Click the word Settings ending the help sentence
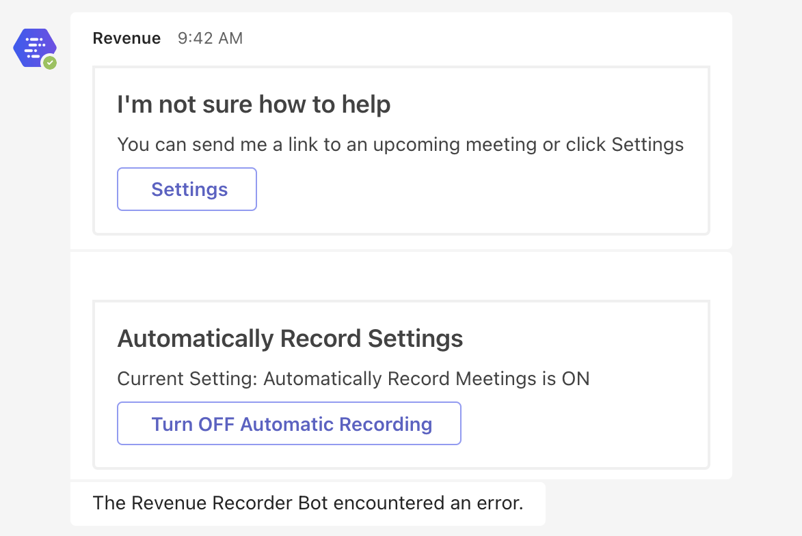The image size is (802, 536). [647, 145]
